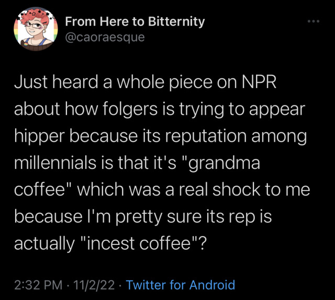The image size is (335, 300).
Task: Open "From Here to Bitternity" display name
Action: click(x=135, y=22)
